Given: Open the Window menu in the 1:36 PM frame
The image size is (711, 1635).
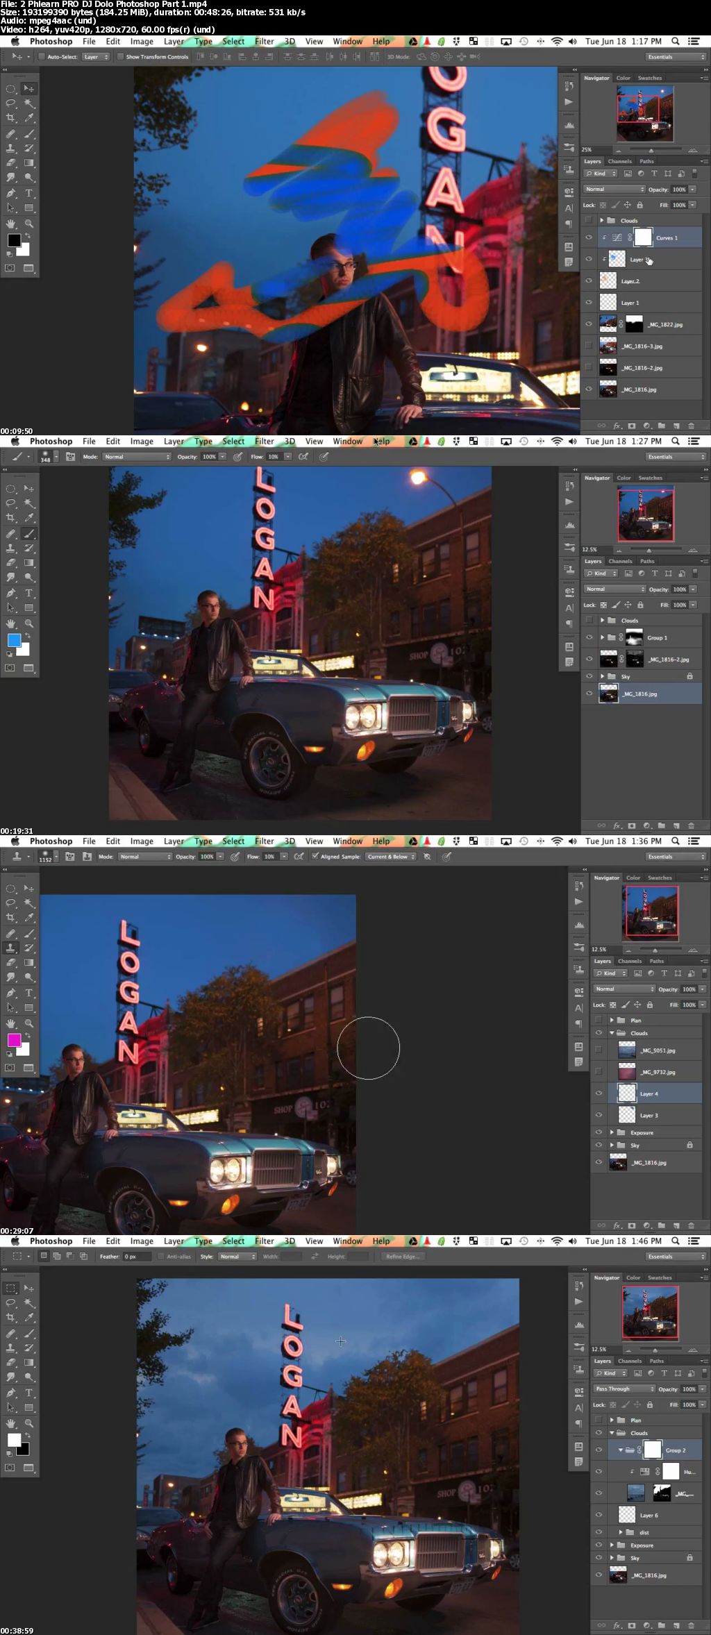Looking at the screenshot, I should pos(347,841).
